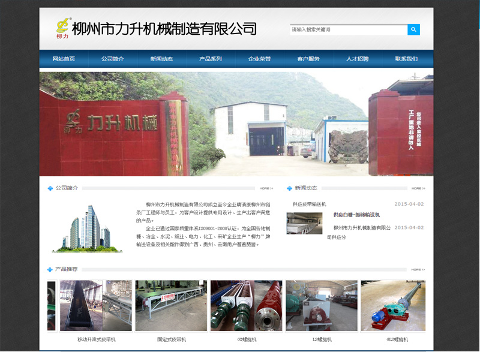Select the 网站首页 menu item
The width and height of the screenshot is (480, 352).
point(62,59)
